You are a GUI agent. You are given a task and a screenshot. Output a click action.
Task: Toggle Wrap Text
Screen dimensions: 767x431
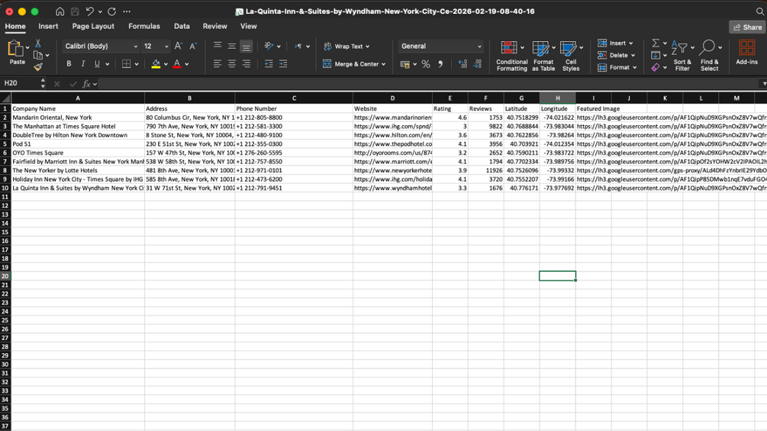[x=346, y=47]
